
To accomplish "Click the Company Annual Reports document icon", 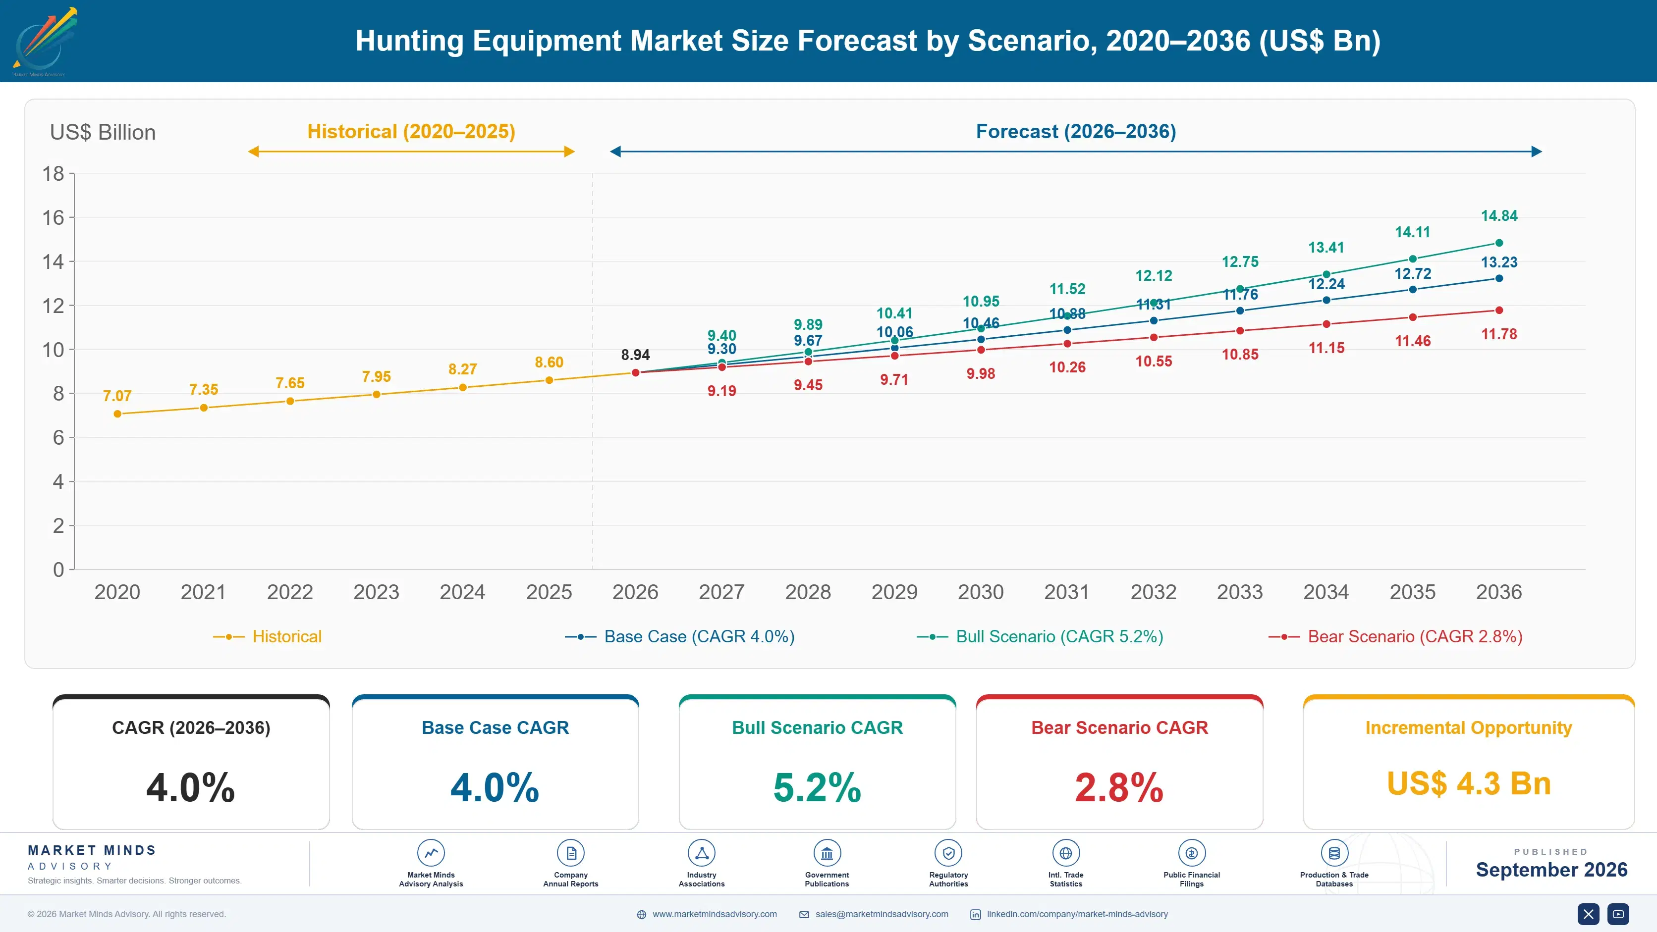I will pos(570,853).
